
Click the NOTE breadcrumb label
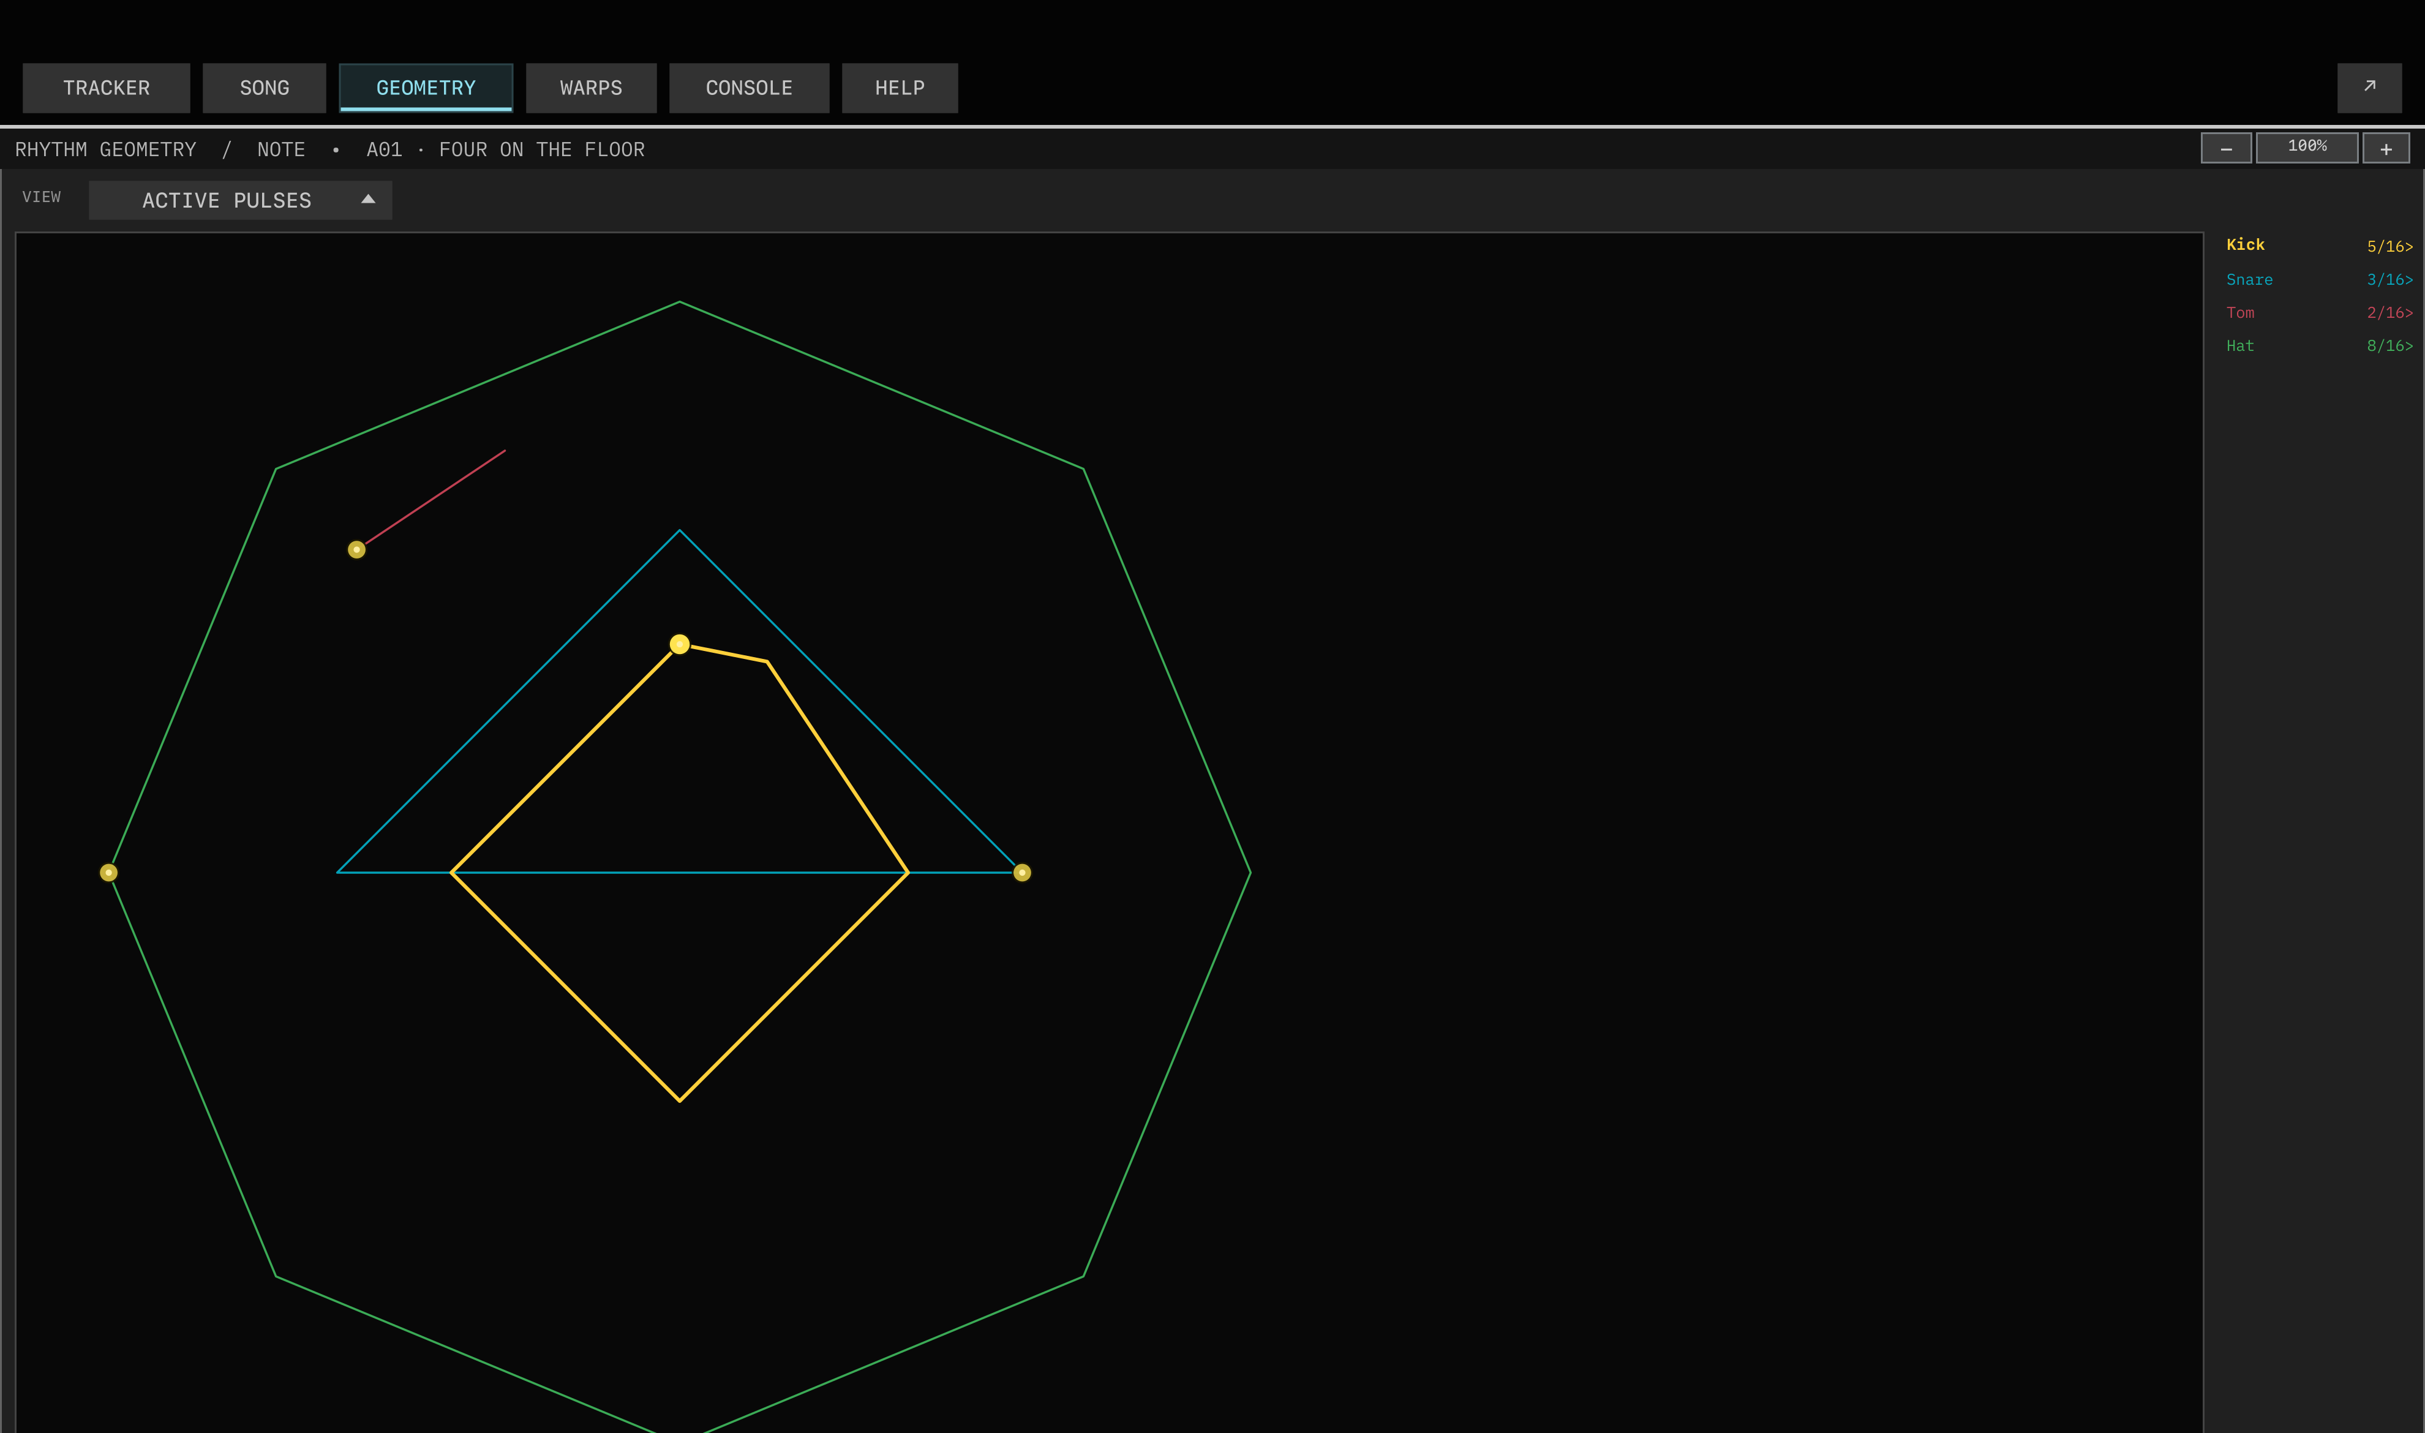click(281, 149)
